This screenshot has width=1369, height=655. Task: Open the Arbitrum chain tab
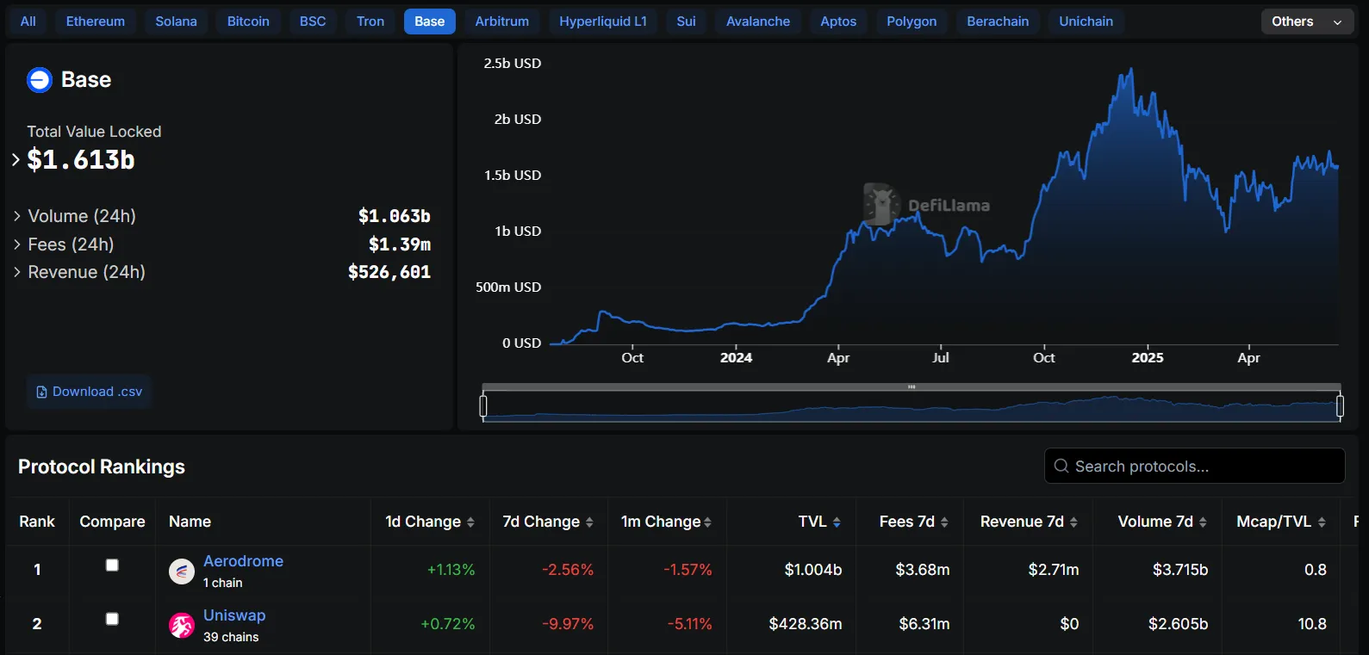(502, 22)
